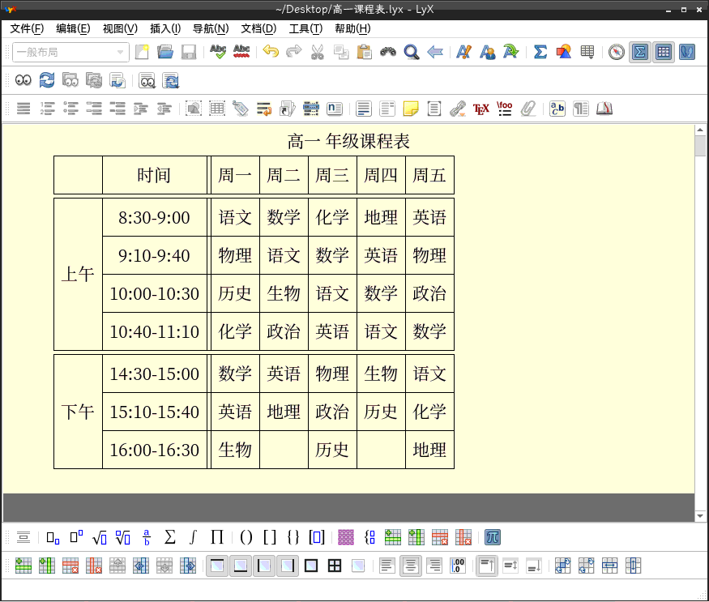Viewport: 709px width, 602px height.
Task: Open the 工具(T) menu
Action: tap(305, 29)
